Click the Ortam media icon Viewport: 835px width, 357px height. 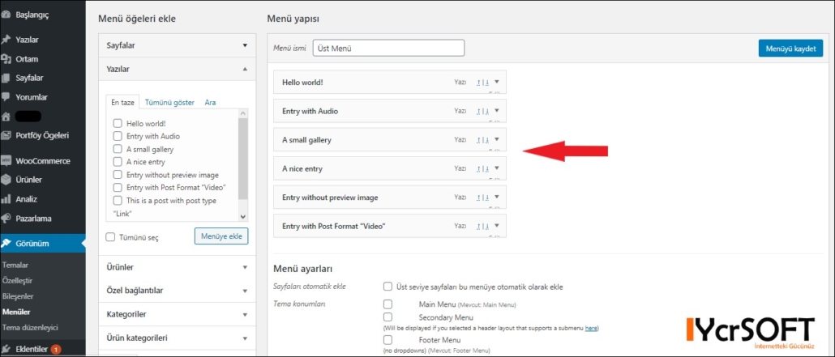(x=6, y=59)
